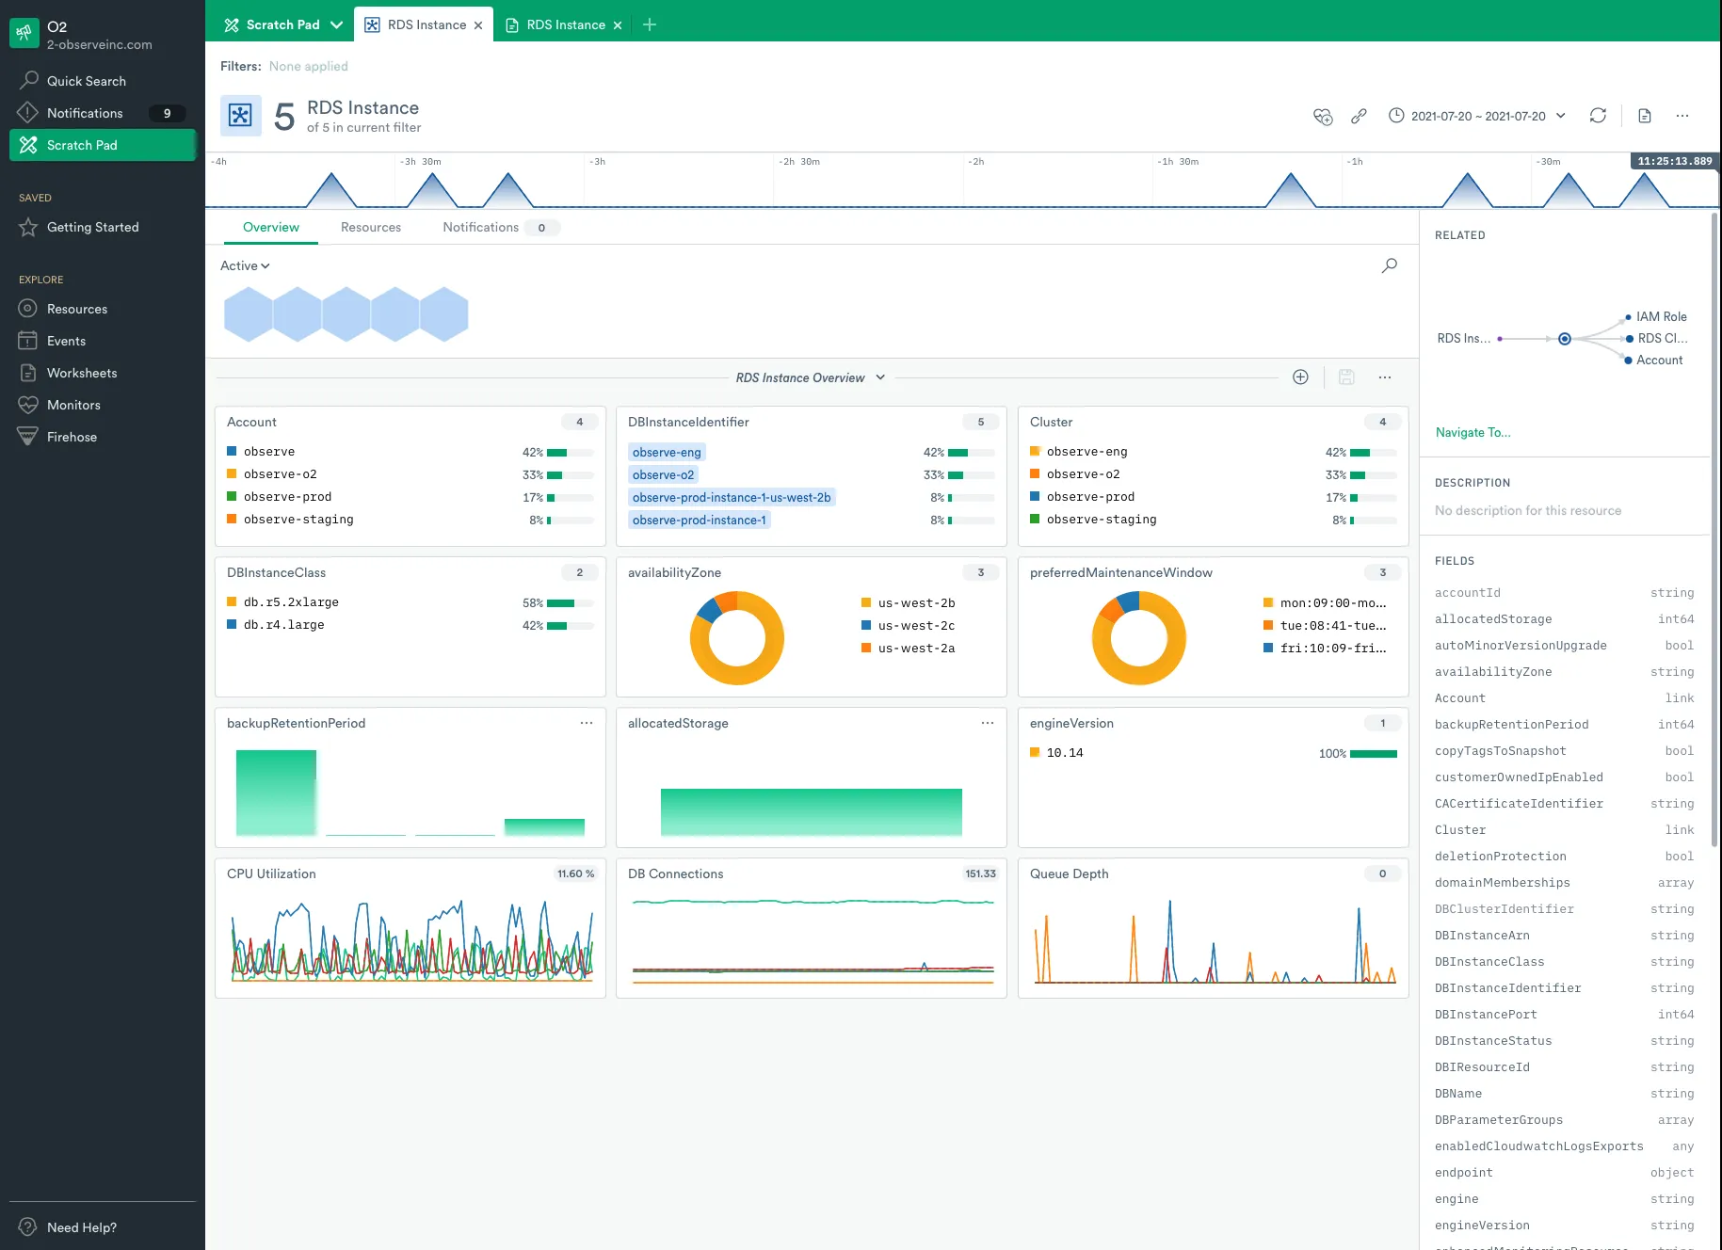
Task: Click the O2 workspace logo
Action: tap(24, 34)
